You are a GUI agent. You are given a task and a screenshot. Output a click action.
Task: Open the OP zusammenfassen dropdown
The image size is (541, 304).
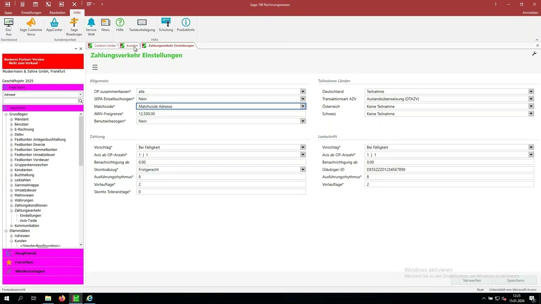click(x=303, y=92)
